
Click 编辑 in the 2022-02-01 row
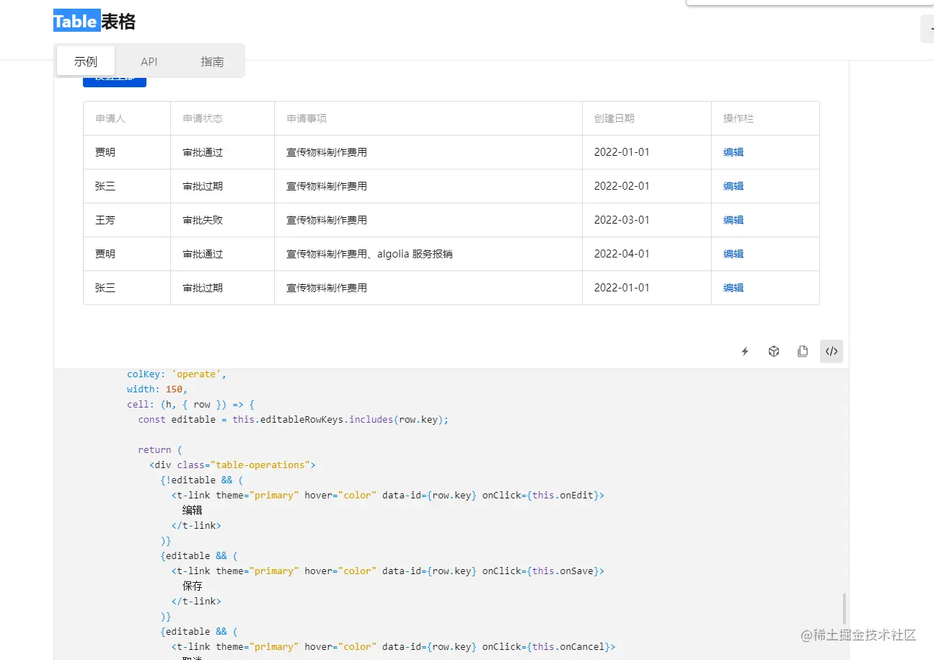733,186
